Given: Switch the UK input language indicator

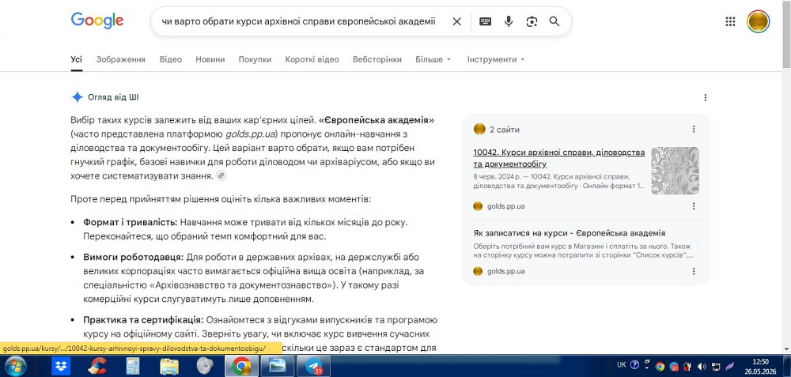Looking at the screenshot, I should coord(622,365).
